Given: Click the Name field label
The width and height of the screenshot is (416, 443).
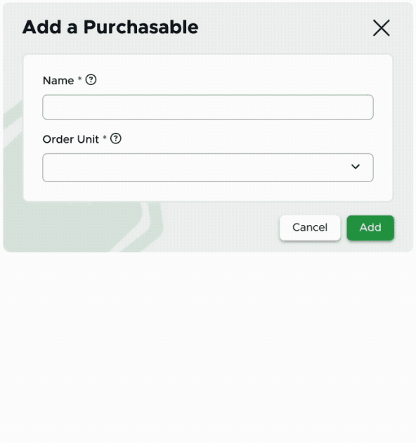Looking at the screenshot, I should 58,81.
